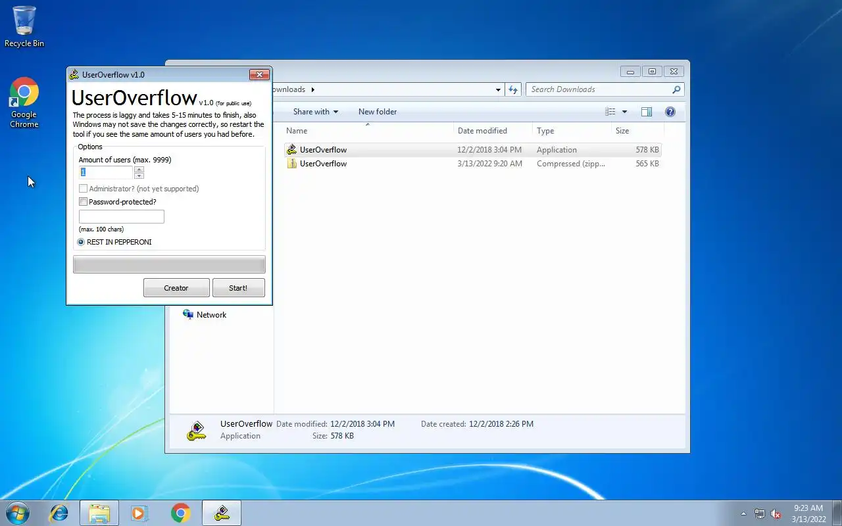
Task: Click New folder in the Explorer toolbar
Action: [x=378, y=112]
